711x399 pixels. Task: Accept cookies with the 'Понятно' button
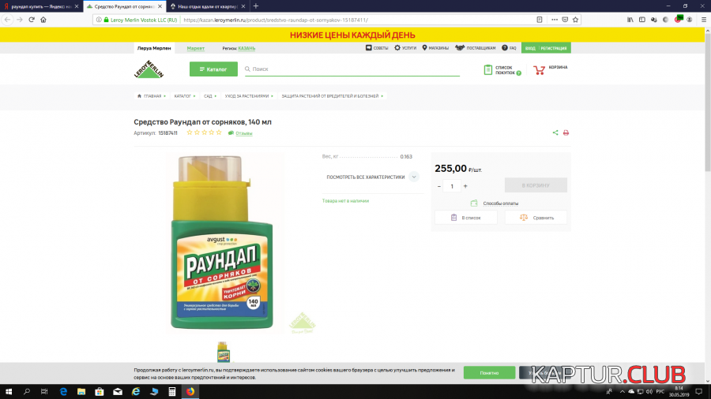(x=489, y=372)
